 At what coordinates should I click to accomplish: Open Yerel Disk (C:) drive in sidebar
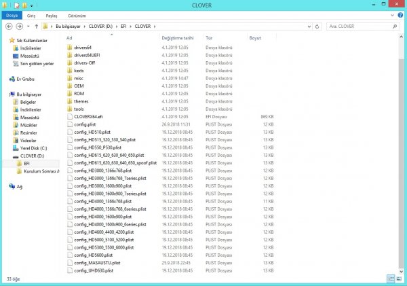pyautogui.click(x=33, y=147)
